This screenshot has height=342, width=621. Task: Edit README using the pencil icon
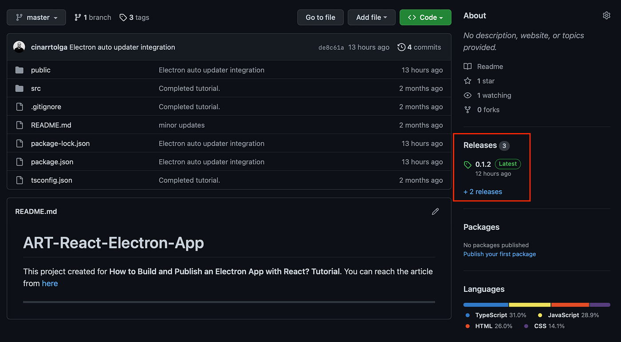coord(435,212)
